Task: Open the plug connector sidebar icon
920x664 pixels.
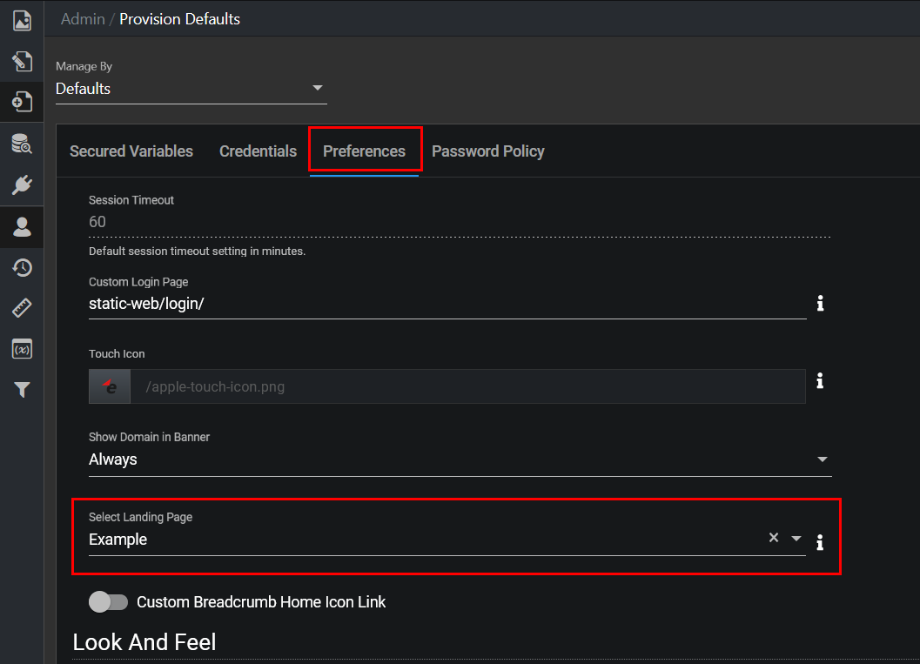Action: tap(22, 184)
